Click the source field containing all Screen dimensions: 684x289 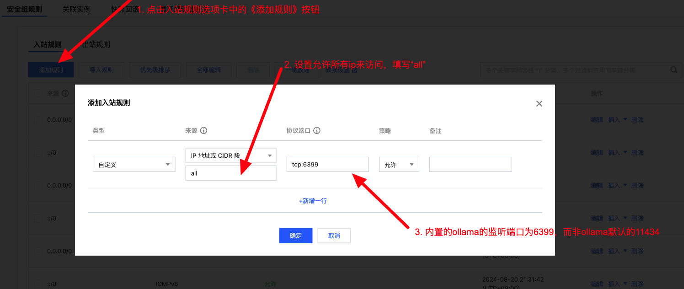[231, 173]
